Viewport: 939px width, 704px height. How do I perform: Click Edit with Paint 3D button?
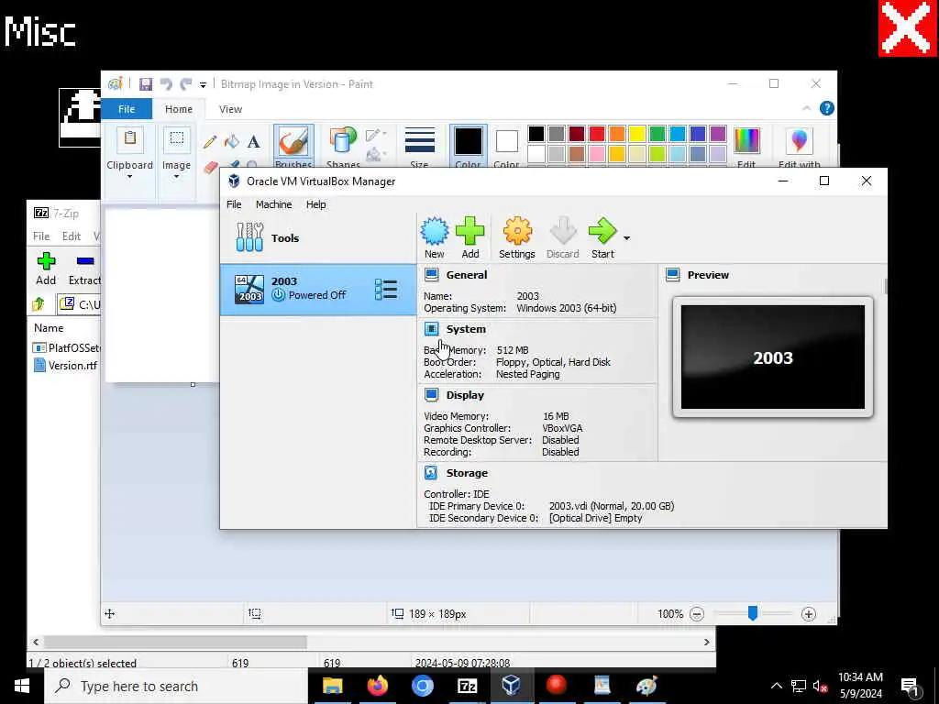click(799, 147)
